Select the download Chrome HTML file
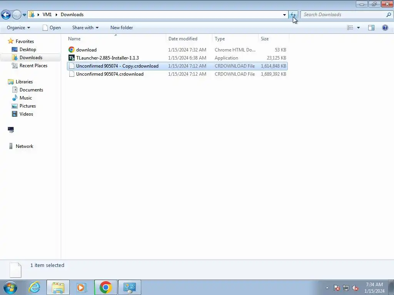 click(177, 50)
